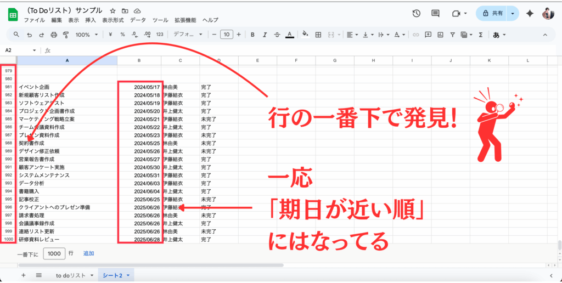Image resolution: width=562 pixels, height=283 pixels.
Task: Open the version history clock icon
Action: 416,13
